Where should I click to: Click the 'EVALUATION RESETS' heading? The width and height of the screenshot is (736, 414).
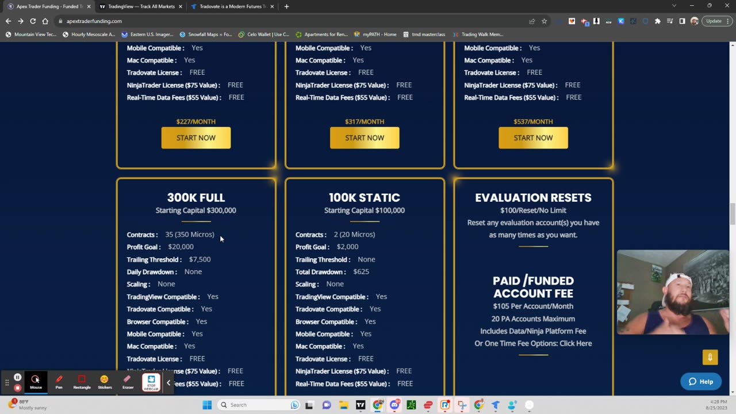[x=533, y=198]
